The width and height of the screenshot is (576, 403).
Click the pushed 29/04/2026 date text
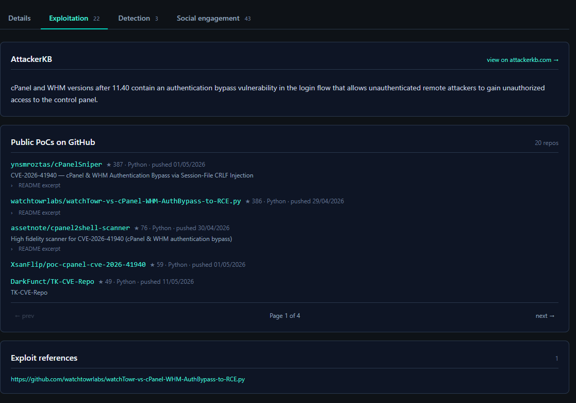[317, 201]
